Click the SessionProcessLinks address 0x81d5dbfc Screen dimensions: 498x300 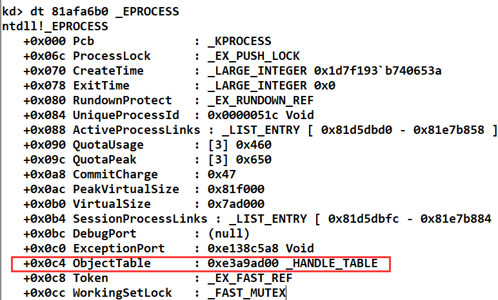point(363,219)
